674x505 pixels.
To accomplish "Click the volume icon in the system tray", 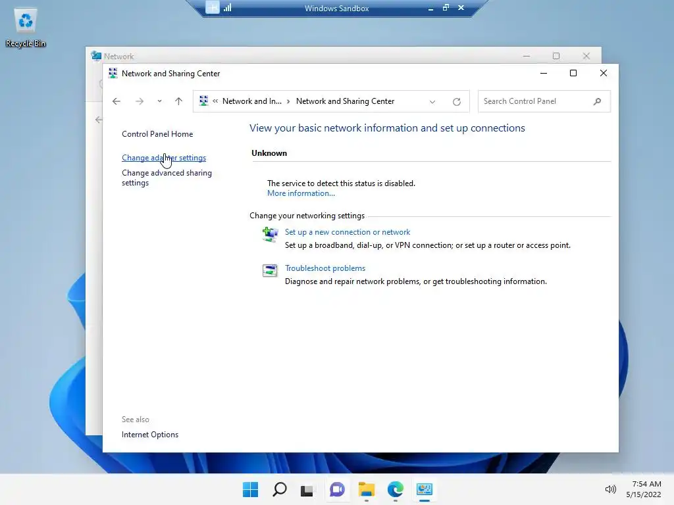I will 610,489.
